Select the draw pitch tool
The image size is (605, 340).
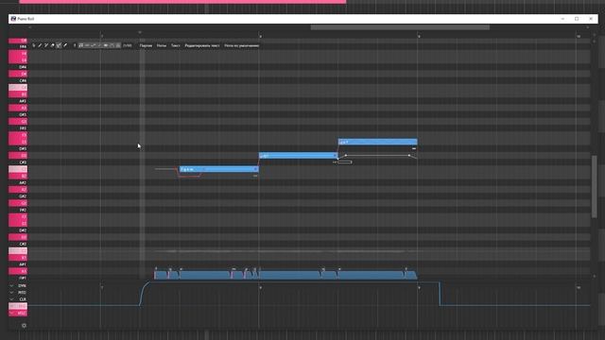(x=59, y=45)
